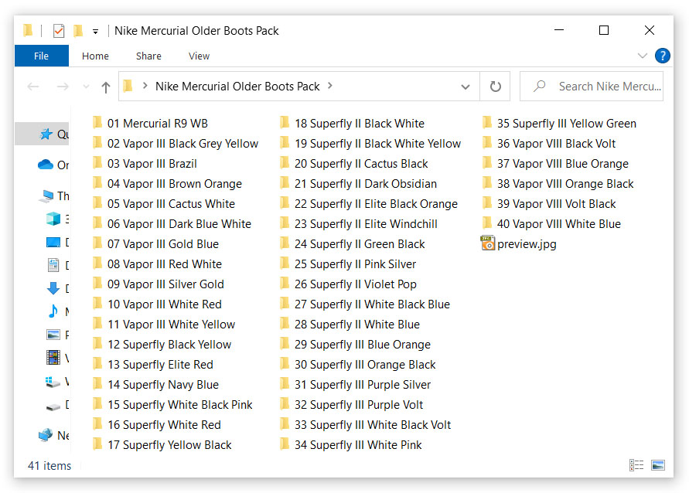The width and height of the screenshot is (689, 493).
Task: Click Nike Mercurial Older Boots Pack breadcrumb
Action: pyautogui.click(x=237, y=87)
